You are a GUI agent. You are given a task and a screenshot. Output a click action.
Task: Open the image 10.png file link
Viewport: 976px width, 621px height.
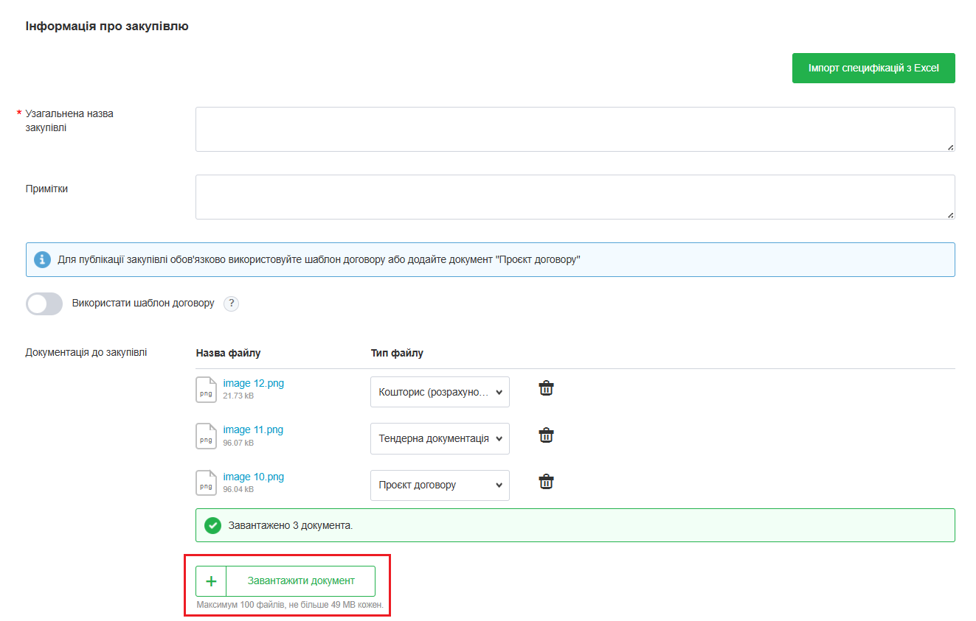pyautogui.click(x=253, y=477)
